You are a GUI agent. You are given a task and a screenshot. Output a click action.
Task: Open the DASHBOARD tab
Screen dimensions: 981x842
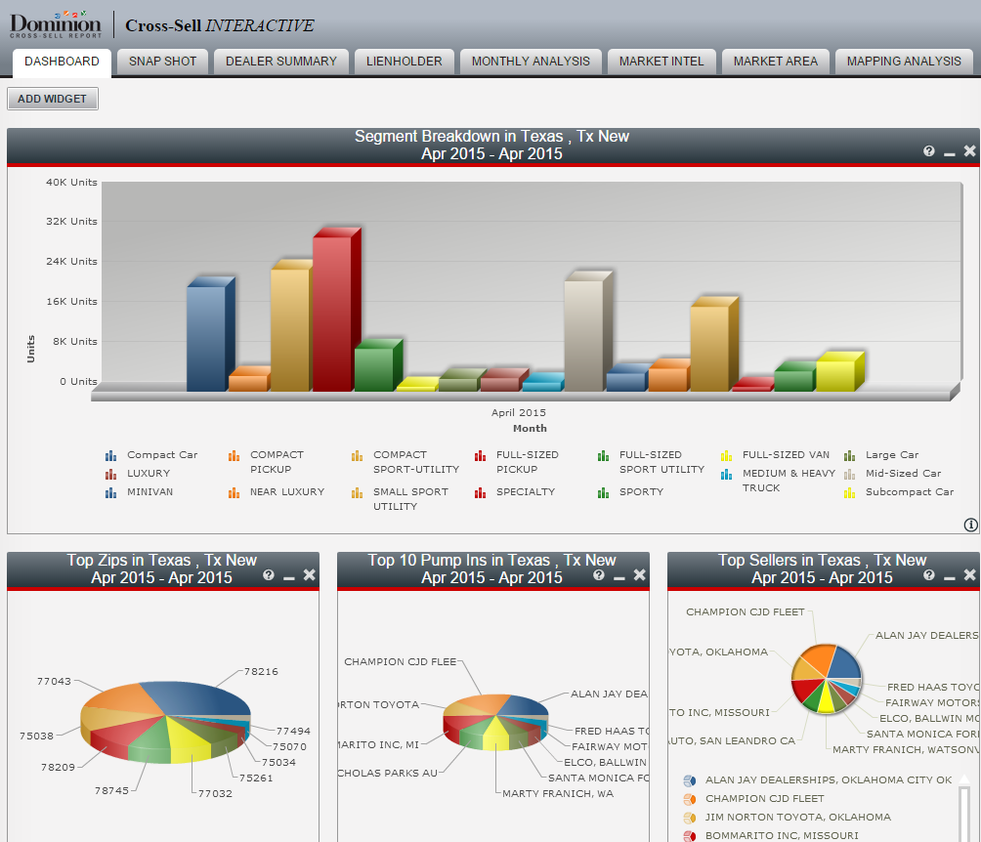point(62,62)
